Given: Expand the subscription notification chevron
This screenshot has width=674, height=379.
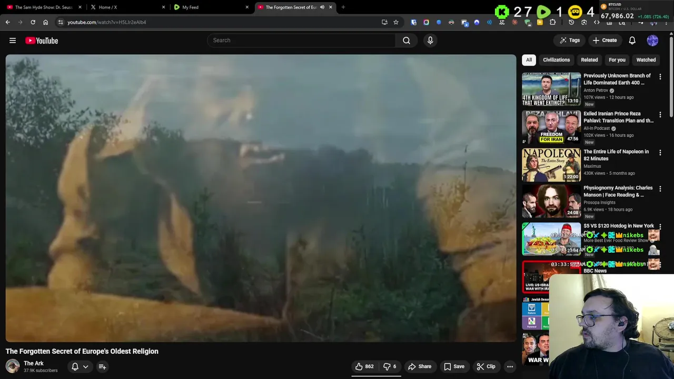Looking at the screenshot, I should 85,366.
